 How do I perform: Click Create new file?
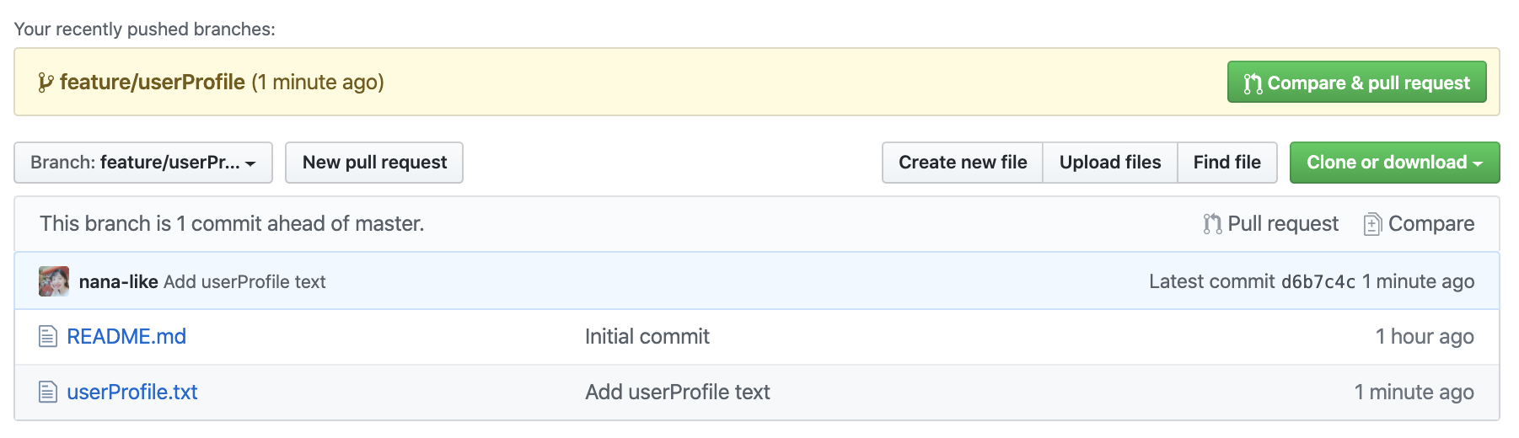963,163
